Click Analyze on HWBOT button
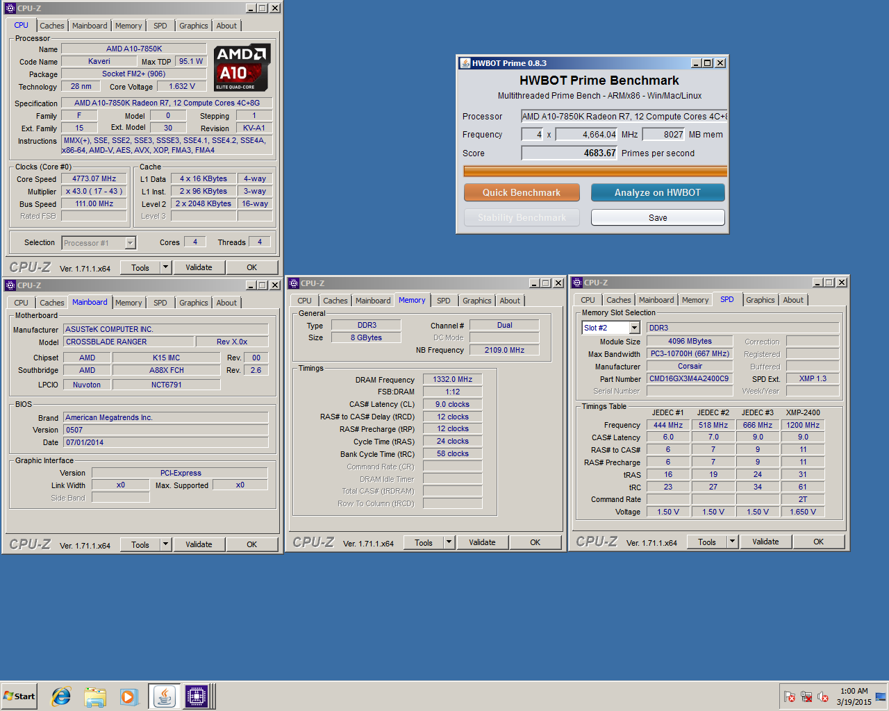This screenshot has height=711, width=889. [658, 192]
